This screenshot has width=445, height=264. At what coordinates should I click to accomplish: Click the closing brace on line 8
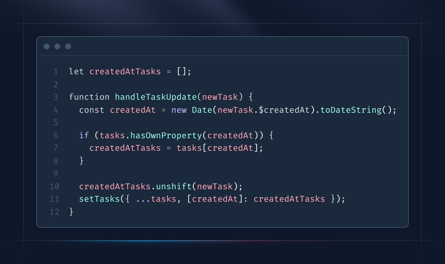click(82, 161)
